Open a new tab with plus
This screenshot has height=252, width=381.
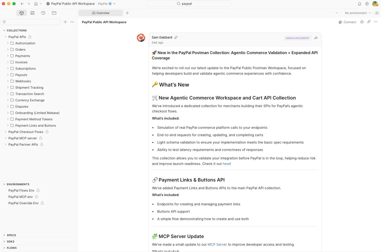click(127, 13)
